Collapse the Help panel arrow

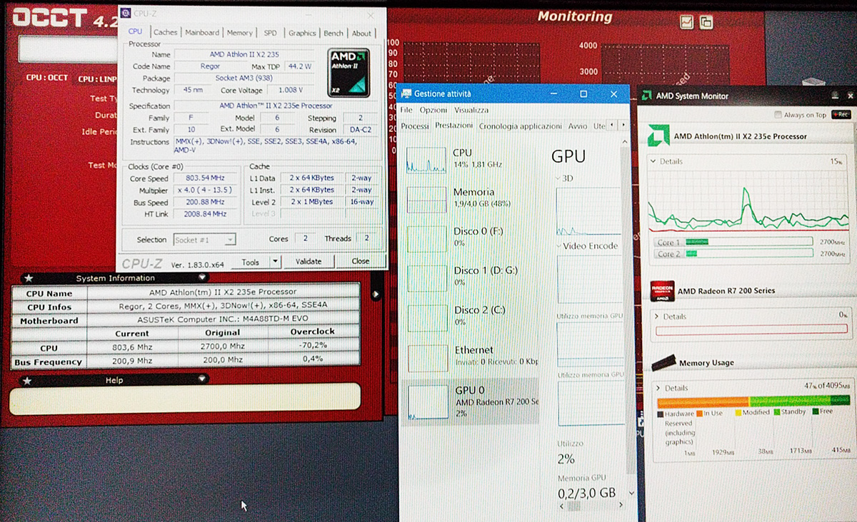click(203, 379)
